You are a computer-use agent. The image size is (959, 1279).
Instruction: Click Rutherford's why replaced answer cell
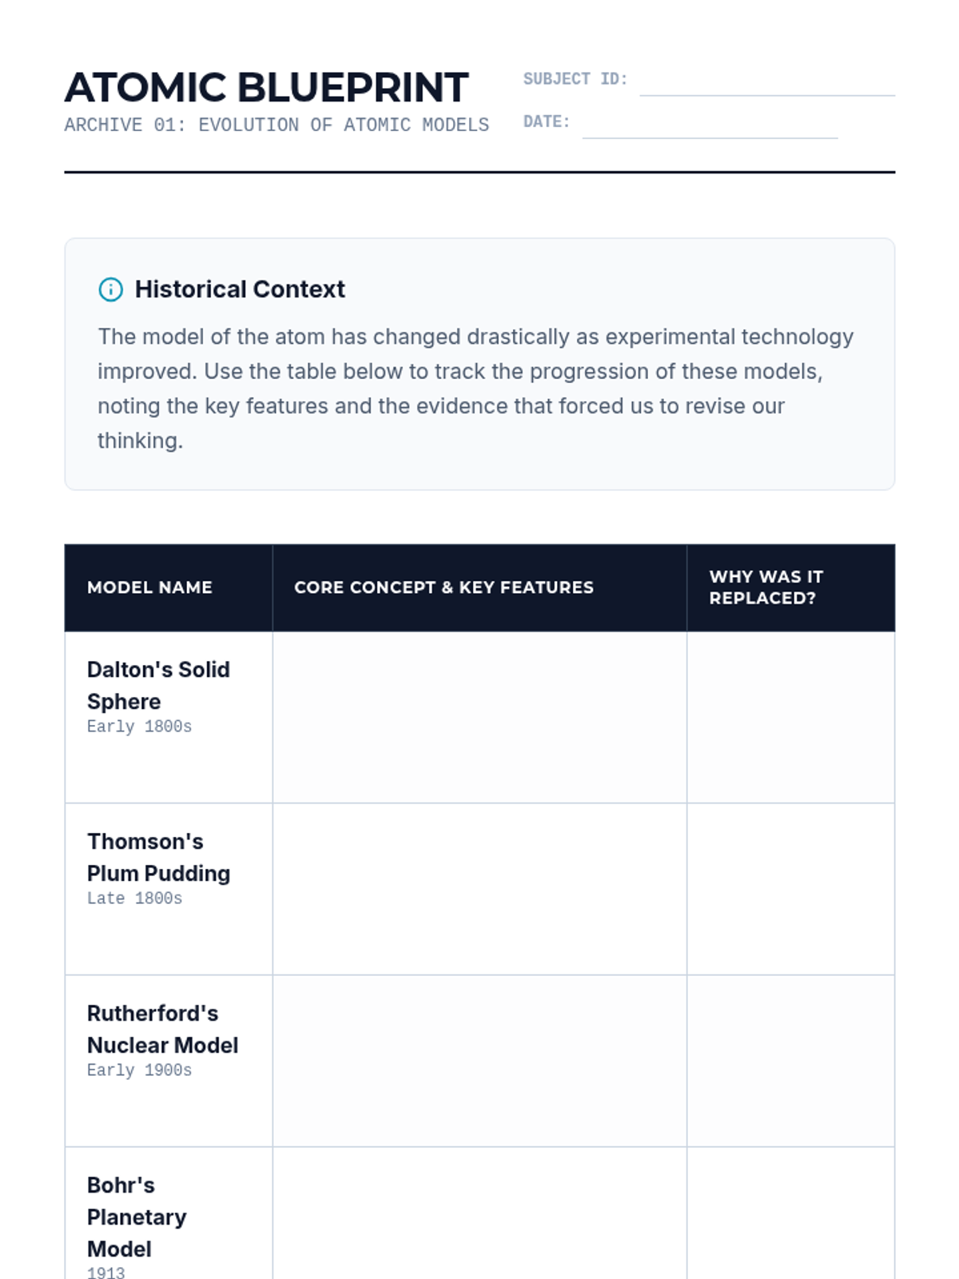point(791,1061)
